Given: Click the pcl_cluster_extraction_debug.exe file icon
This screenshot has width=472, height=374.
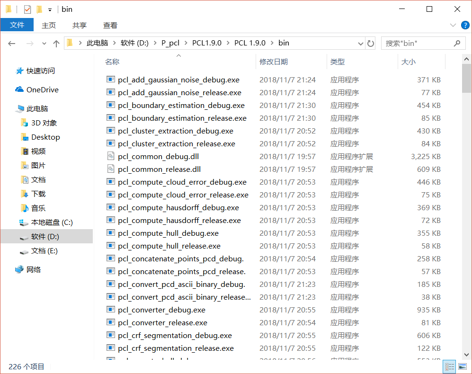Looking at the screenshot, I should click(x=111, y=131).
